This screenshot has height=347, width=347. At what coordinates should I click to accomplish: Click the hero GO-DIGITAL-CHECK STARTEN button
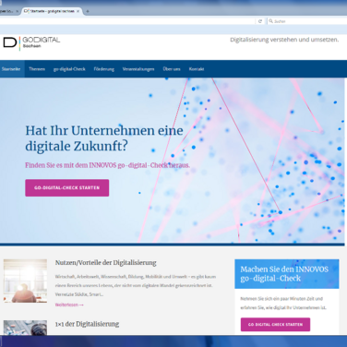pos(67,187)
